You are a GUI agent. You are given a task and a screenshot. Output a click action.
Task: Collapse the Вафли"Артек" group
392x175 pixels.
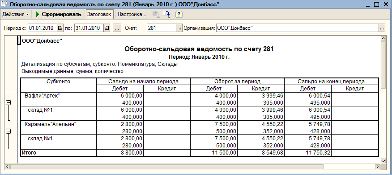[x=9, y=102]
